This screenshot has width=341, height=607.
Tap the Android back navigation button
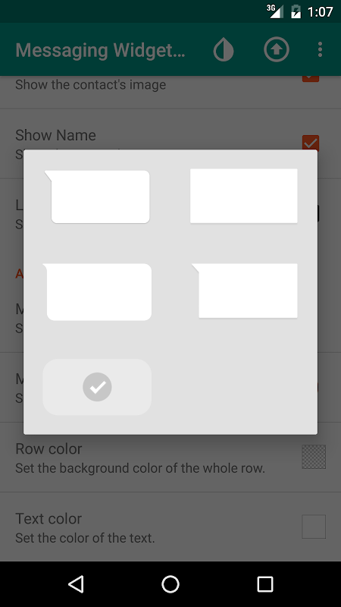click(x=76, y=583)
